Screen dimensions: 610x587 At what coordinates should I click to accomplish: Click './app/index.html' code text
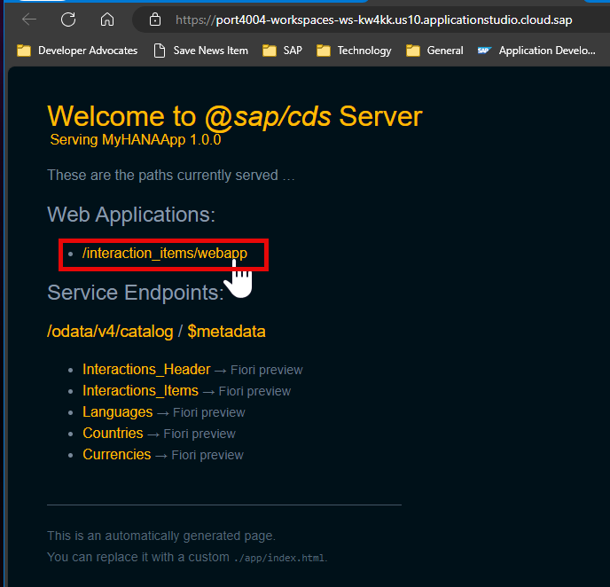[279, 559]
